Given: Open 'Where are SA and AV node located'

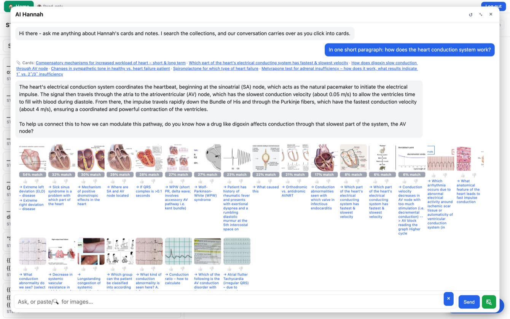Looking at the screenshot, I should (x=118, y=191).
